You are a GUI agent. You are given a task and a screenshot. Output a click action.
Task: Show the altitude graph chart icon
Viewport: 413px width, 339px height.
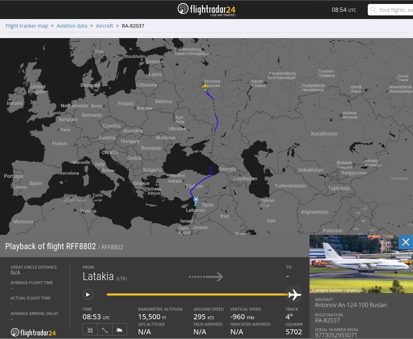[120, 330]
